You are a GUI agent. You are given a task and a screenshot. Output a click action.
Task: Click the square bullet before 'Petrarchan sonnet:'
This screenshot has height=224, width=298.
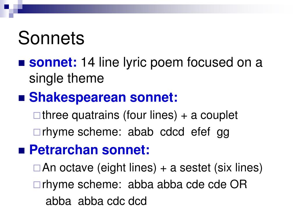click(x=22, y=151)
